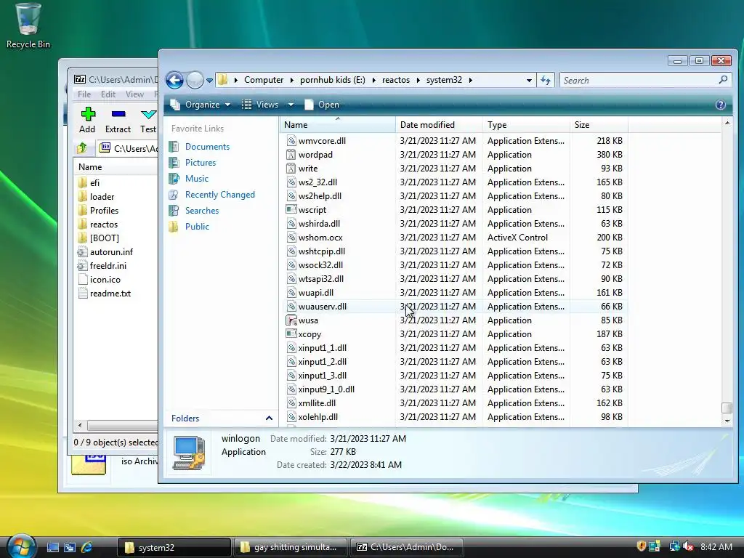The width and height of the screenshot is (744, 558).
Task: Open the View menu in 7-Zip
Action: pyautogui.click(x=134, y=94)
